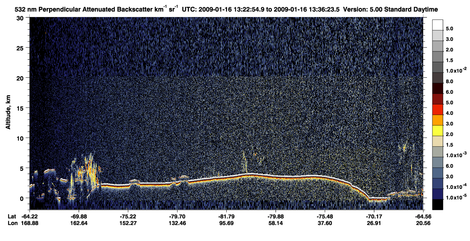Click the altitude tick label '10'
Screen dimensions: 470x241
(21, 138)
